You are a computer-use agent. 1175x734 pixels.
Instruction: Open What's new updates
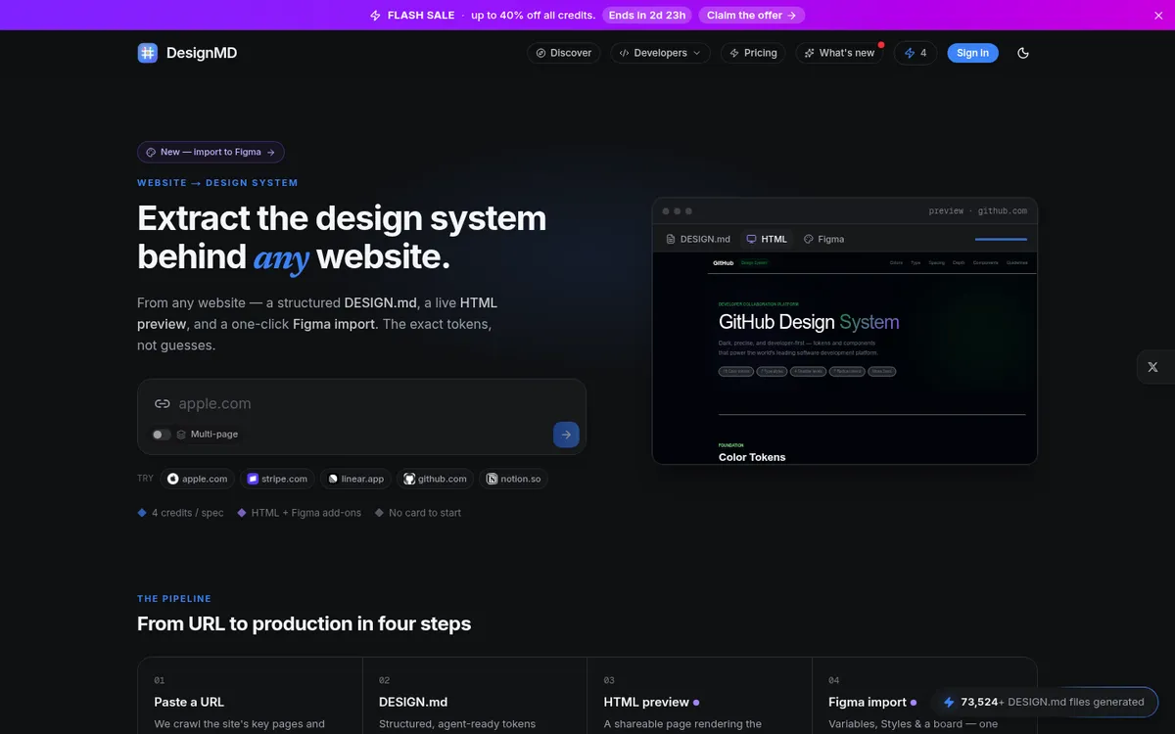pyautogui.click(x=839, y=53)
